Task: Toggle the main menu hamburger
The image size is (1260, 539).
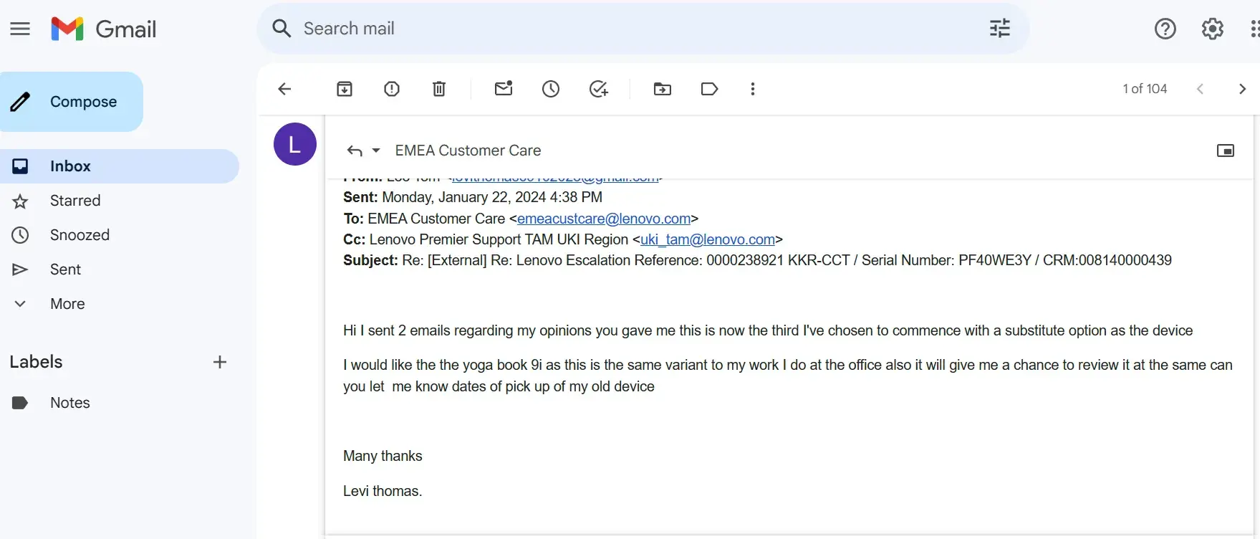Action: 20,29
